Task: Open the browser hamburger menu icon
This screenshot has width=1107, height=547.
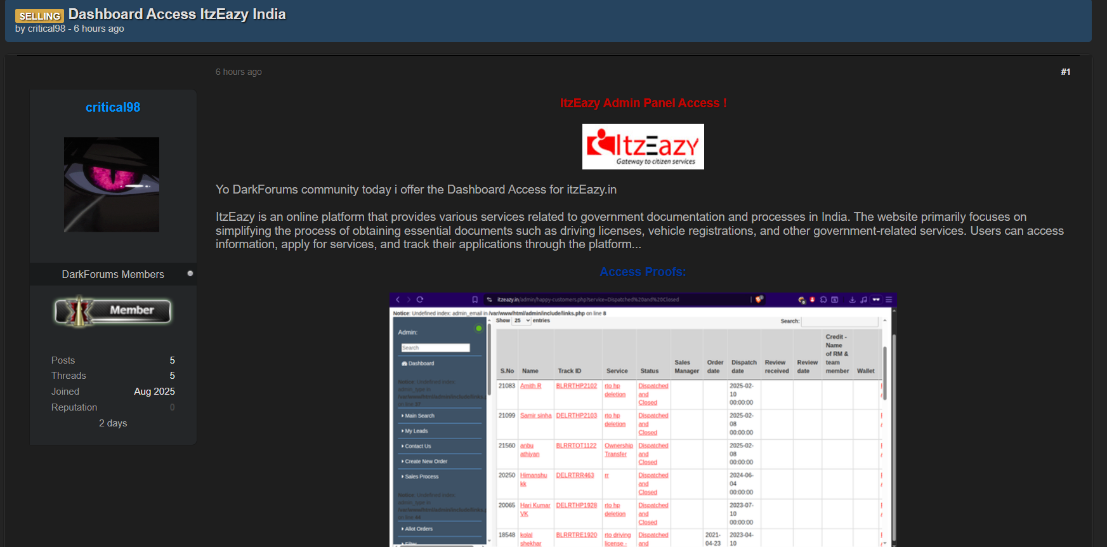Action: [889, 300]
